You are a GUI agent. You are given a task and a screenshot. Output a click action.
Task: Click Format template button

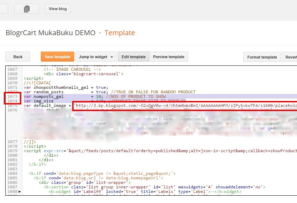[262, 57]
